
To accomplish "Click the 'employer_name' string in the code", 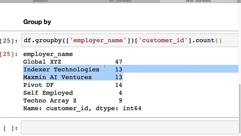I will [98, 40].
